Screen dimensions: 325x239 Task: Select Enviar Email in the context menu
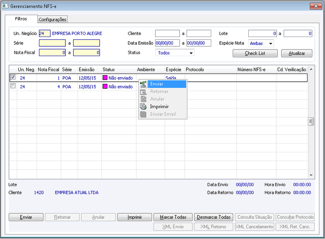(x=163, y=114)
